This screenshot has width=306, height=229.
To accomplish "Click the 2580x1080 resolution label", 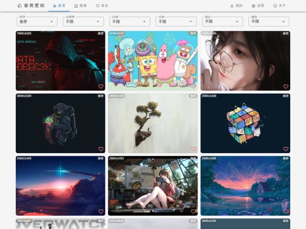I will click(209, 158).
